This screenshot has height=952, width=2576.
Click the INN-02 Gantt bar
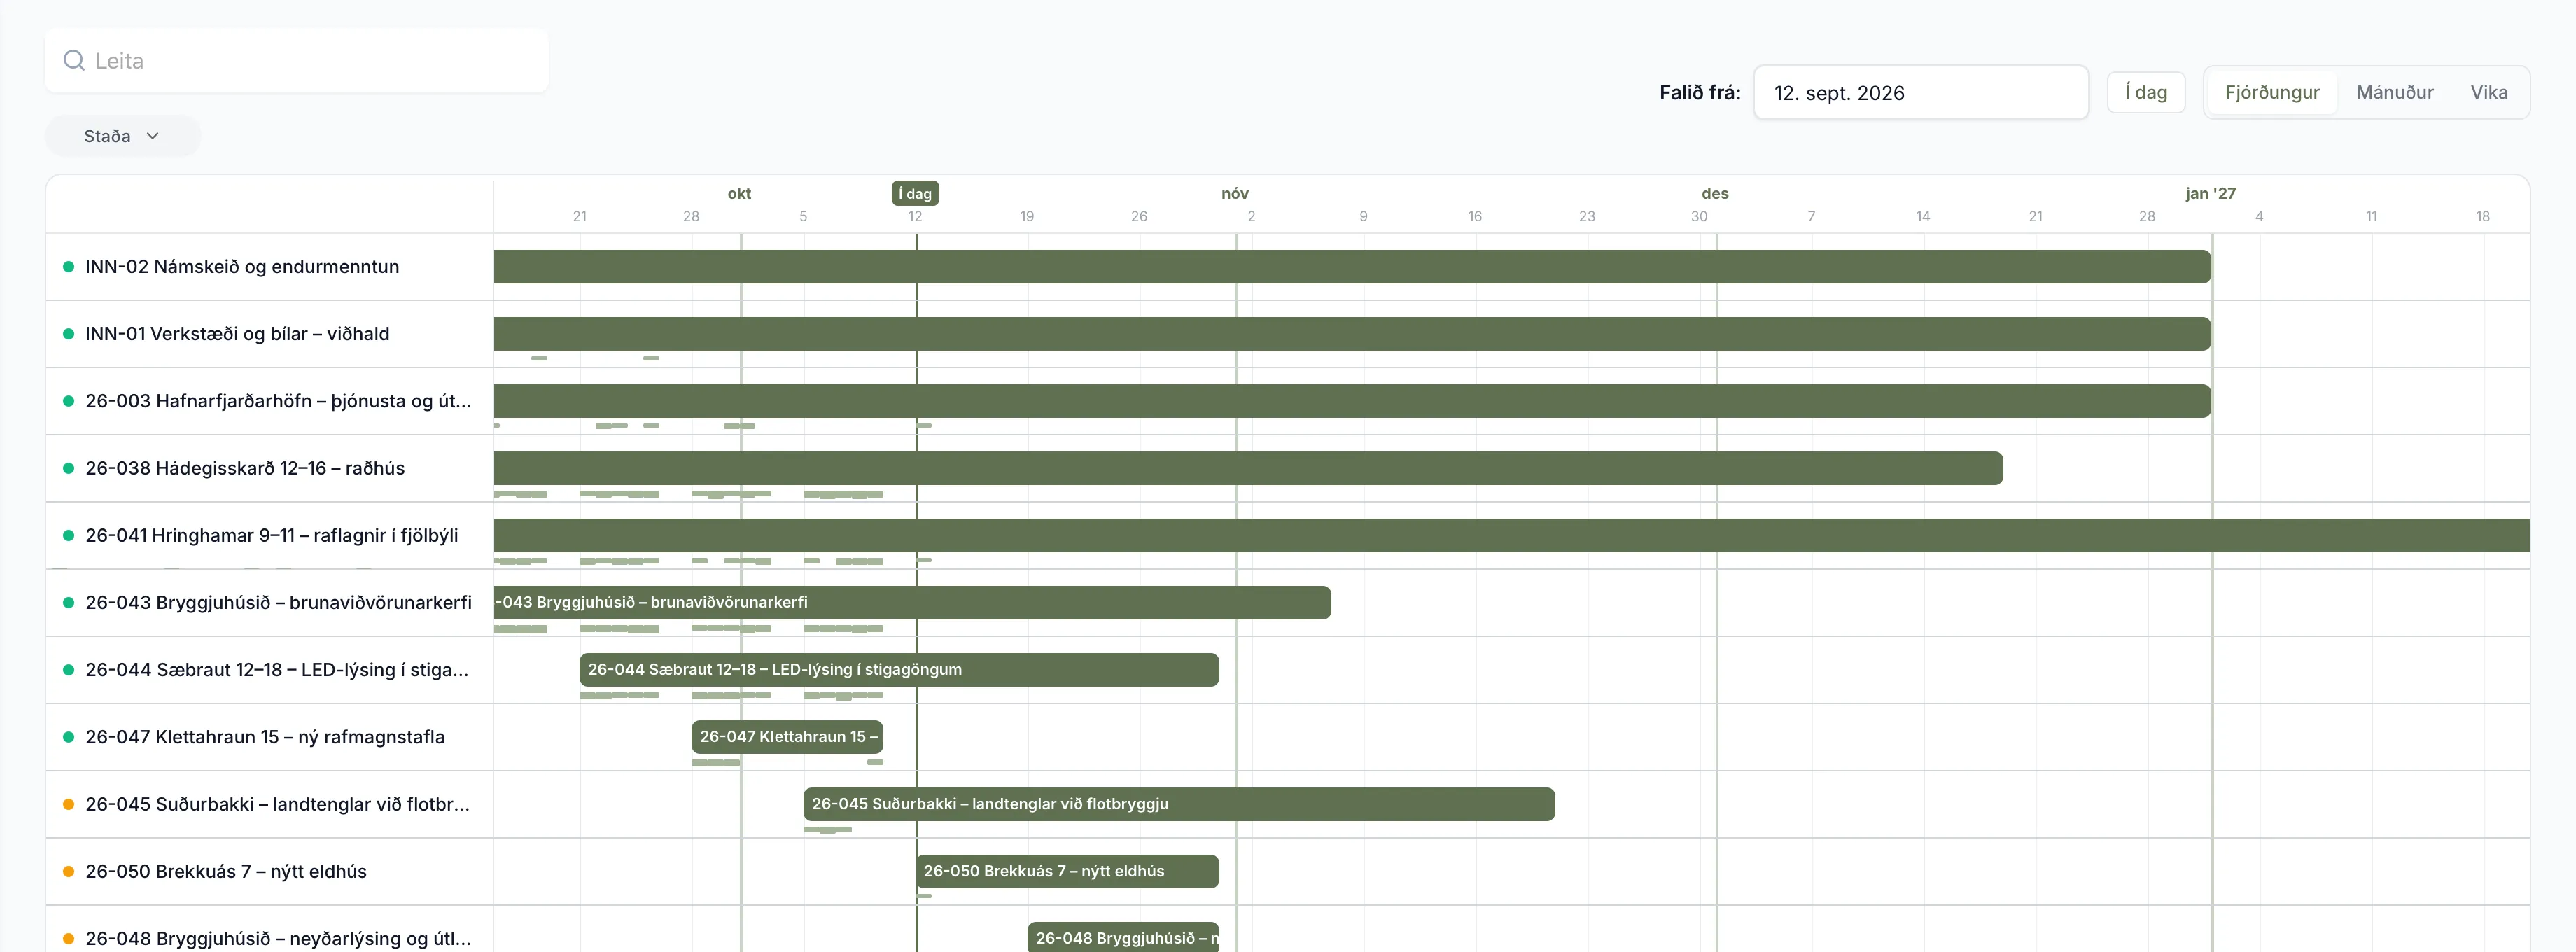pyautogui.click(x=1352, y=267)
